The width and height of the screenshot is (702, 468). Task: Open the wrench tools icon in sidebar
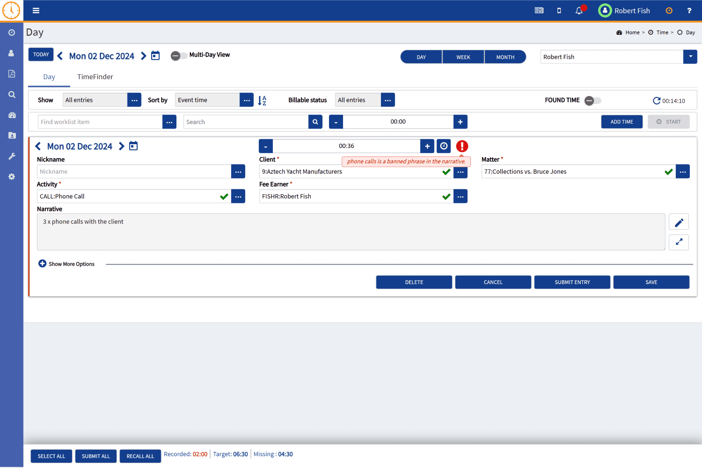coord(12,156)
